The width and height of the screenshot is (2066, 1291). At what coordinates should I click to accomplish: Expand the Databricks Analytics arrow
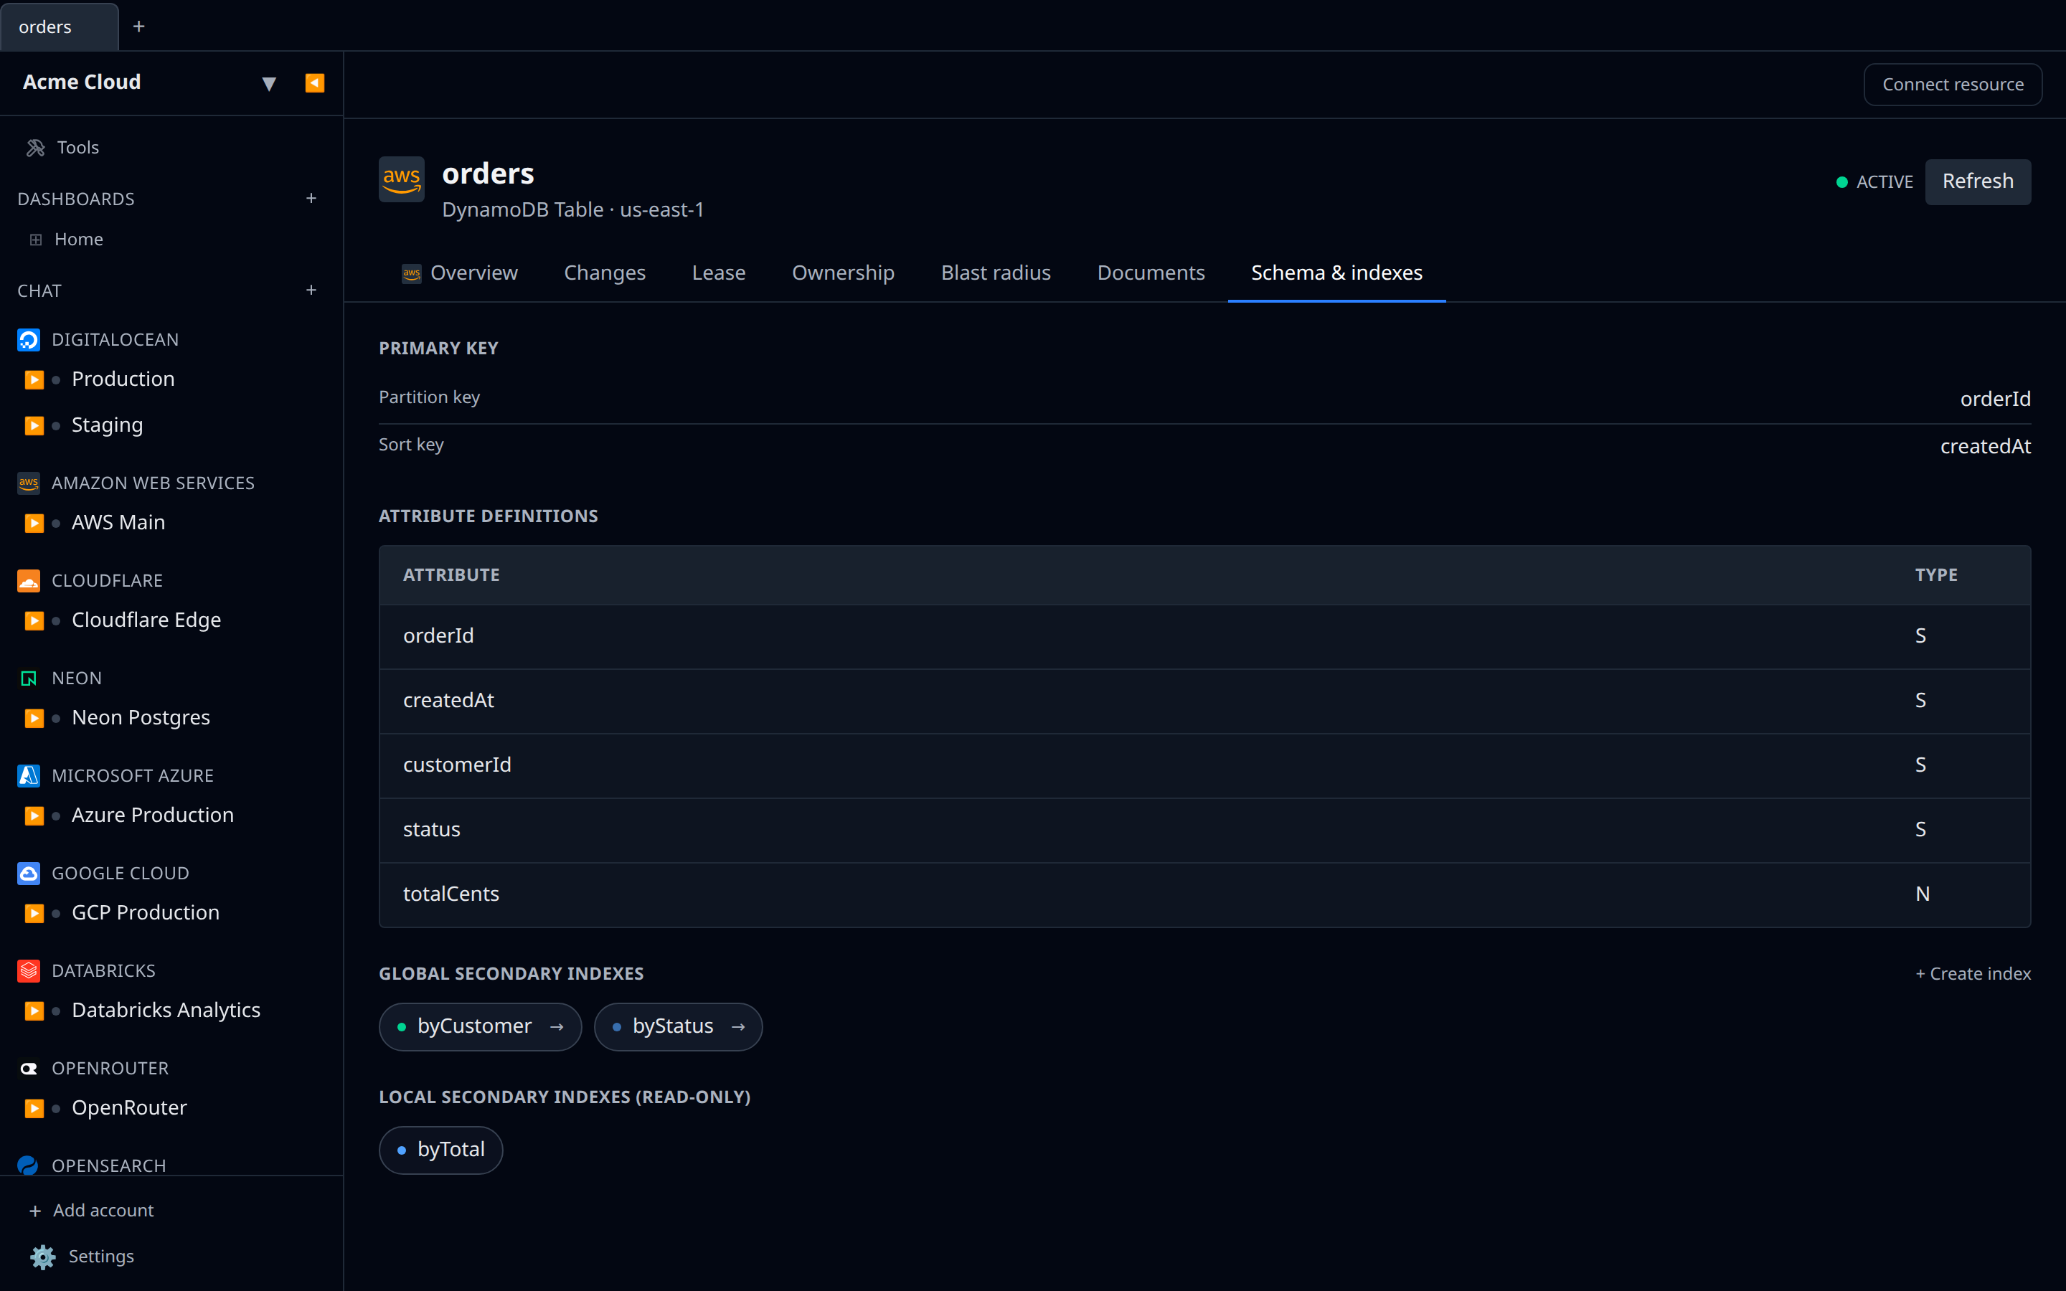click(34, 1010)
